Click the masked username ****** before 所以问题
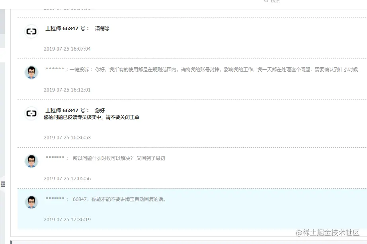 pyautogui.click(x=55, y=157)
